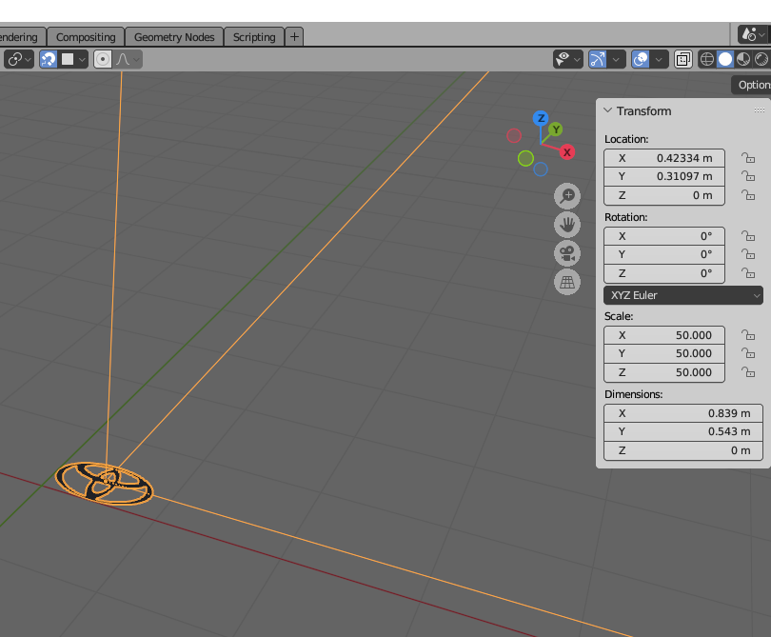Lock Location Y

click(748, 176)
